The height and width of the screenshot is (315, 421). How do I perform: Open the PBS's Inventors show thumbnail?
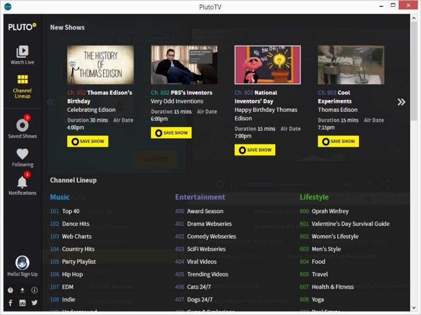(x=184, y=65)
